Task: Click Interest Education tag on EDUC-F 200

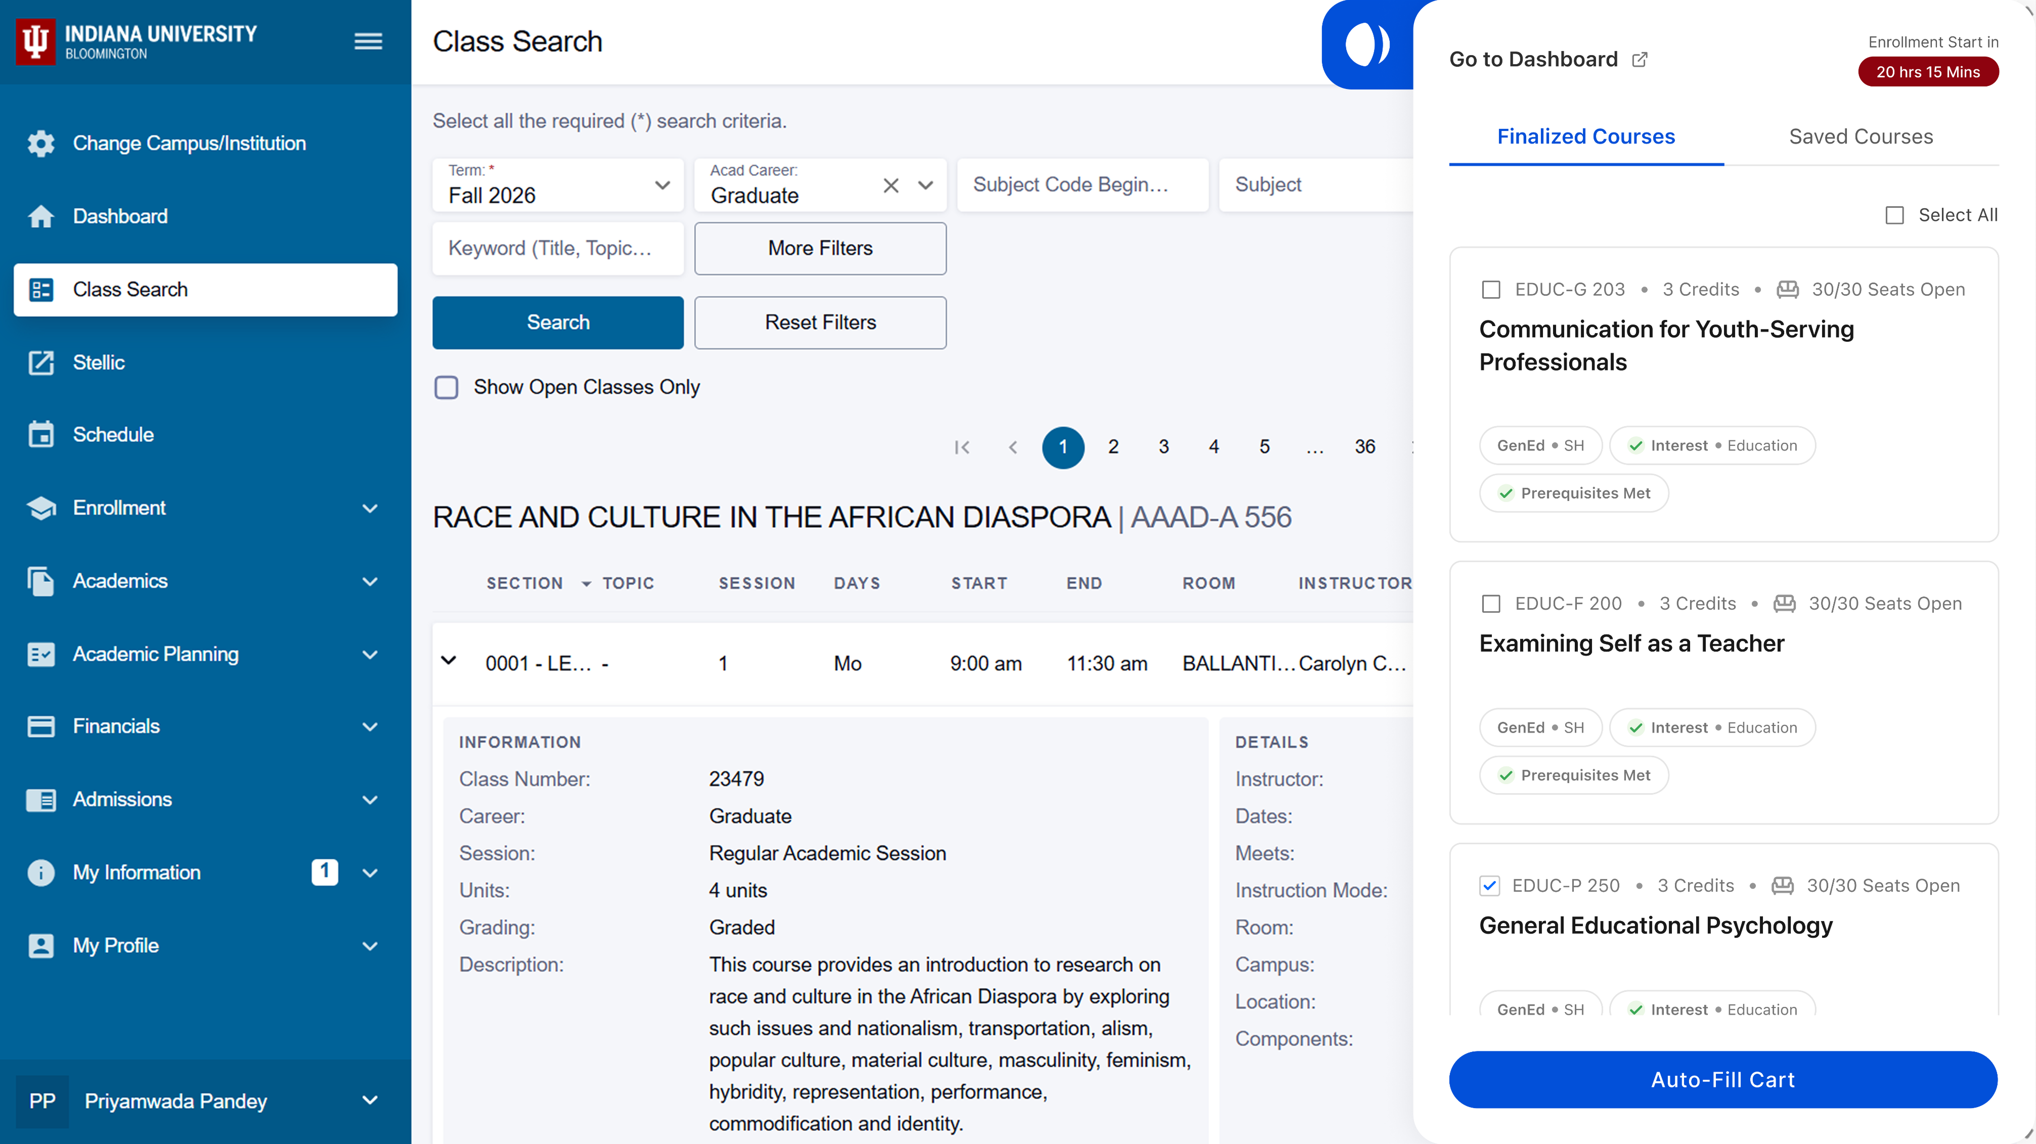Action: (x=1712, y=727)
